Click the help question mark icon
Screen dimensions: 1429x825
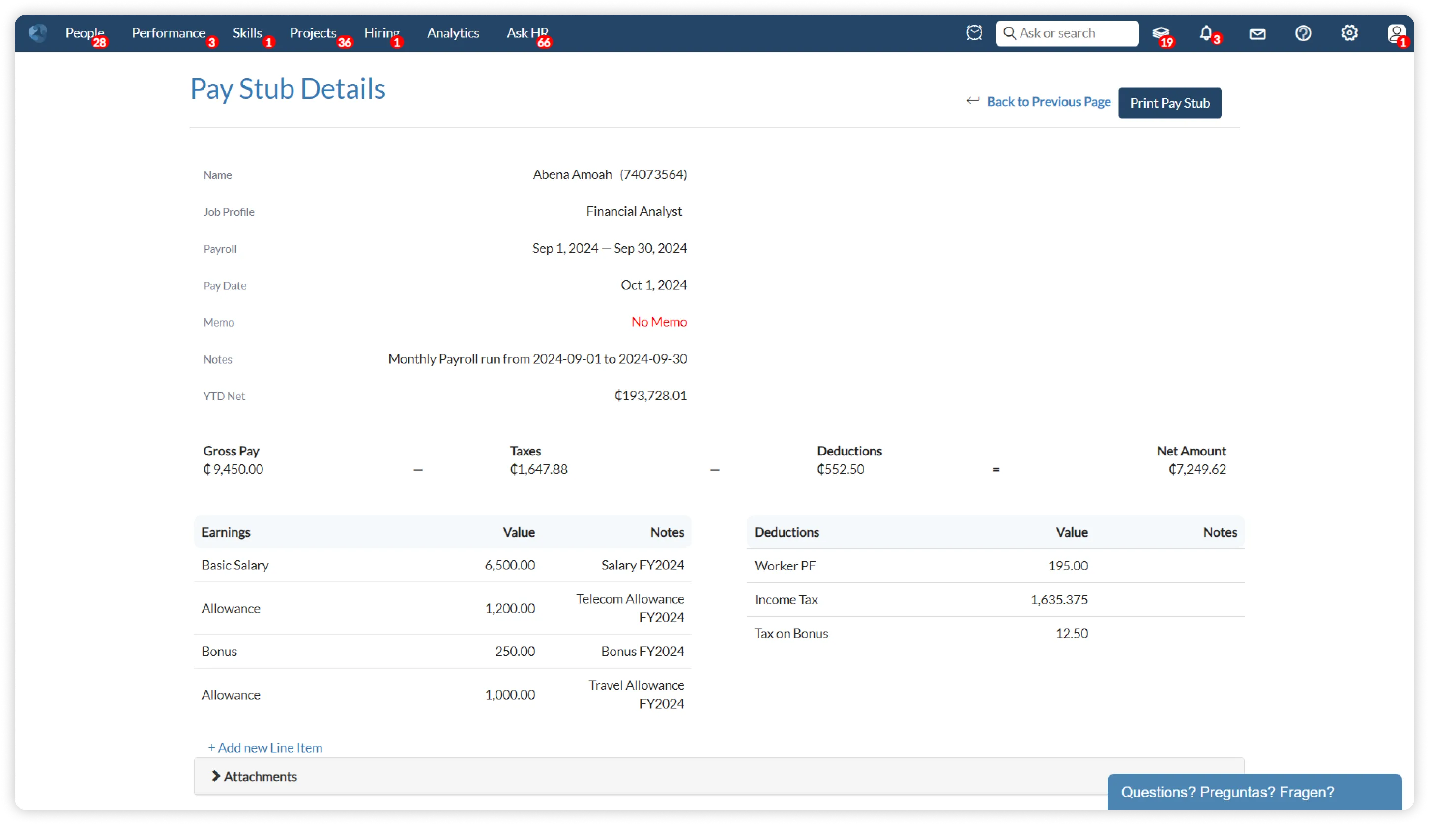click(x=1303, y=33)
